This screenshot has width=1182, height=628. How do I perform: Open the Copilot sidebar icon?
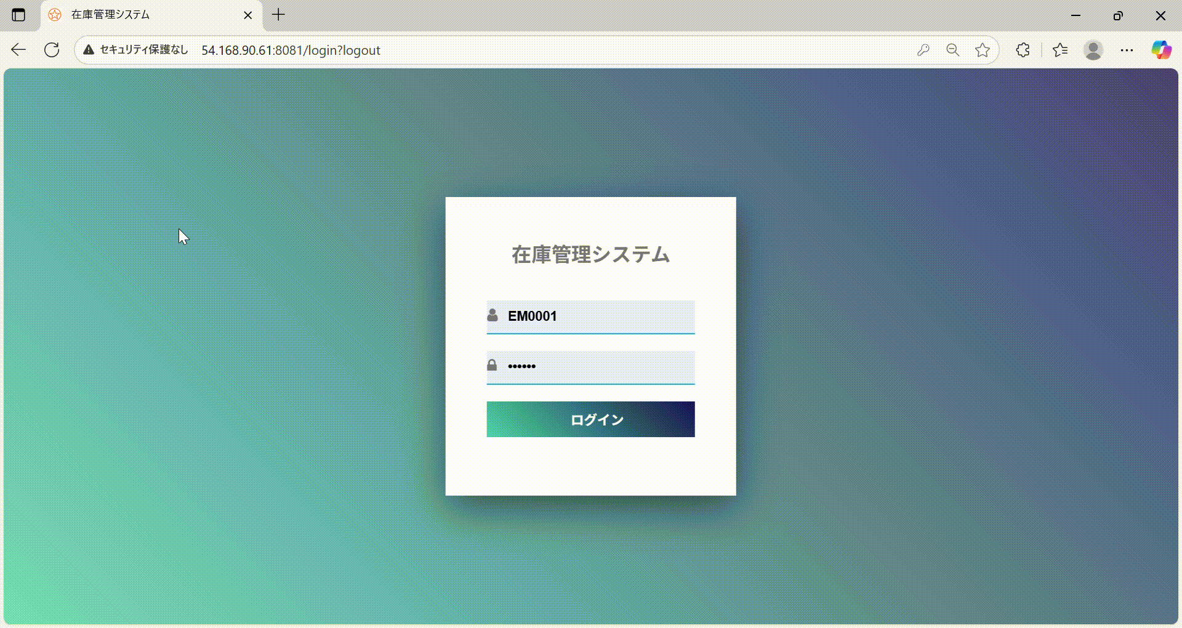click(1161, 50)
